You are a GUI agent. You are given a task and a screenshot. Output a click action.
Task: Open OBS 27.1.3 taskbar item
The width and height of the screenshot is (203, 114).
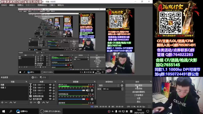(50, 111)
